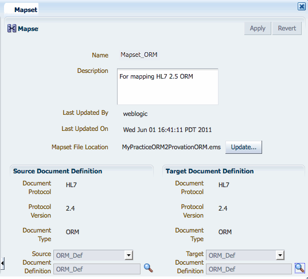Click the target ORM_Def text field

[249, 269]
